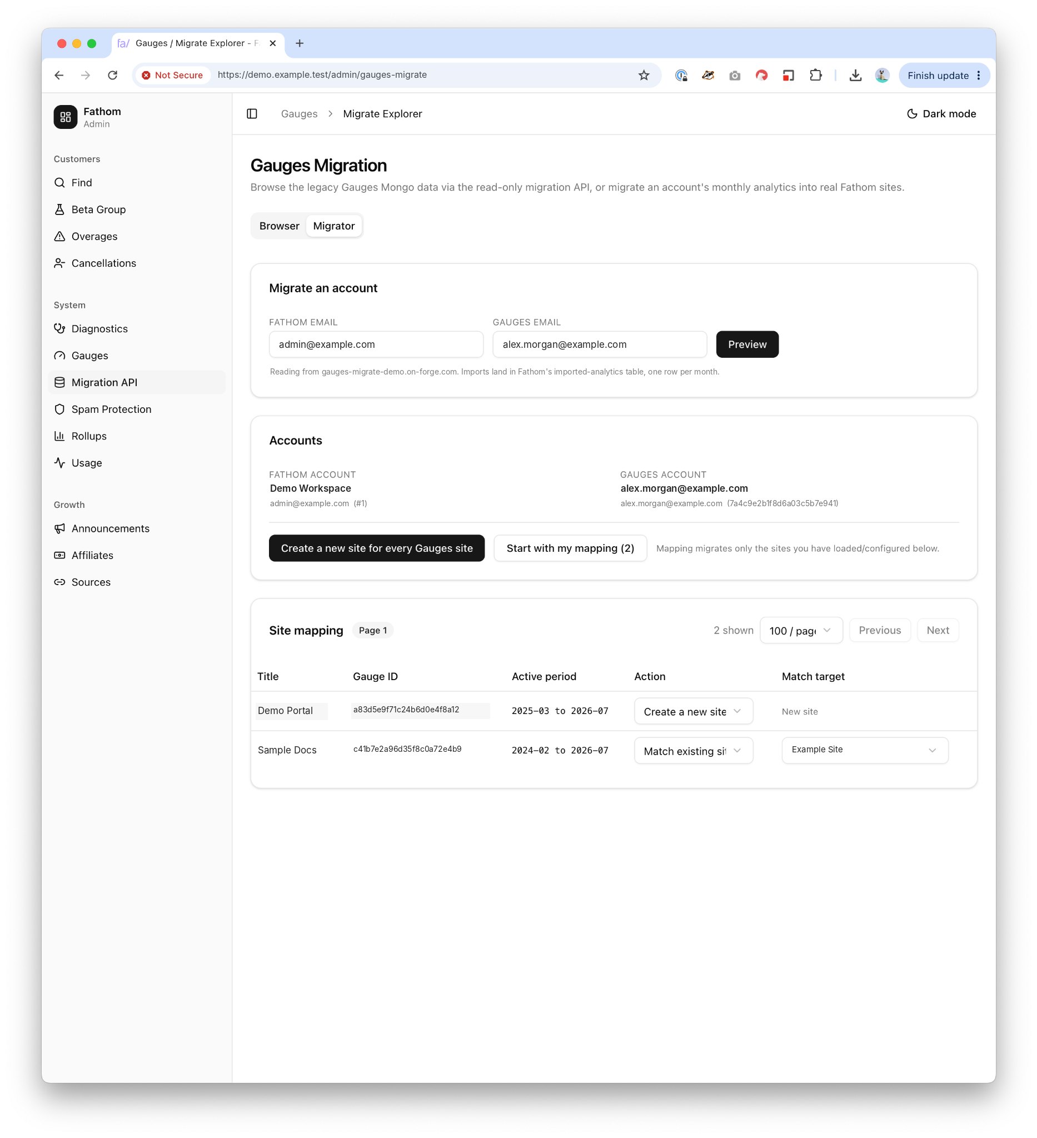This screenshot has height=1138, width=1037.
Task: Open the Spam Protection page
Action: [x=137, y=410]
